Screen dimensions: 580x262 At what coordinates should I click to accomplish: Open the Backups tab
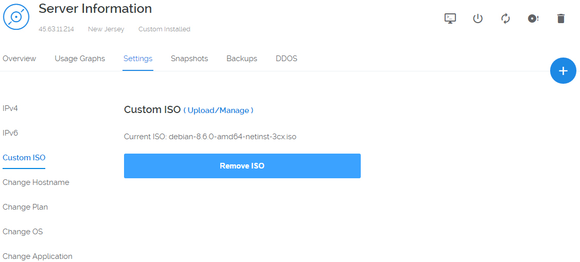tap(242, 59)
